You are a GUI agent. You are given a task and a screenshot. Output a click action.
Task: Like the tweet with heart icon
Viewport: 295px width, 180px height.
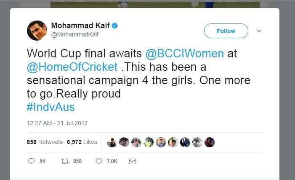click(99, 161)
